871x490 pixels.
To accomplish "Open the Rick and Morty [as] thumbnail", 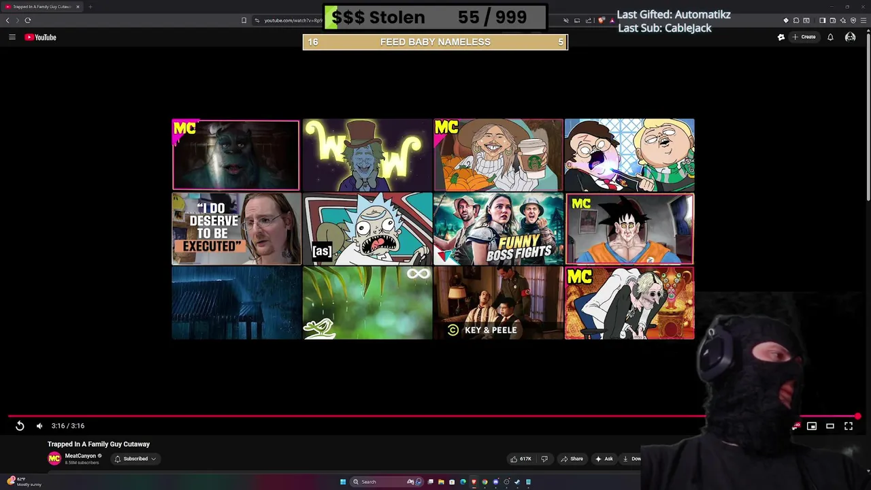I will pyautogui.click(x=367, y=229).
